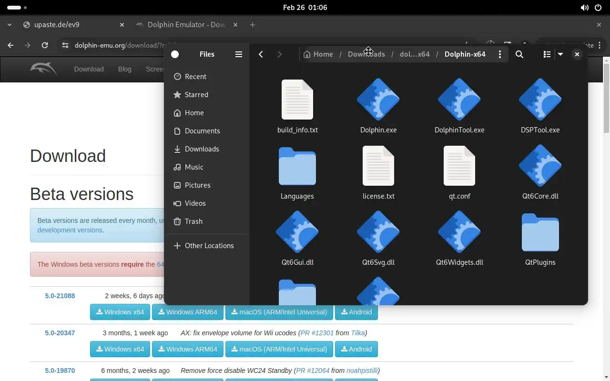
Task: Click Home in Files path bar
Action: tap(318, 54)
